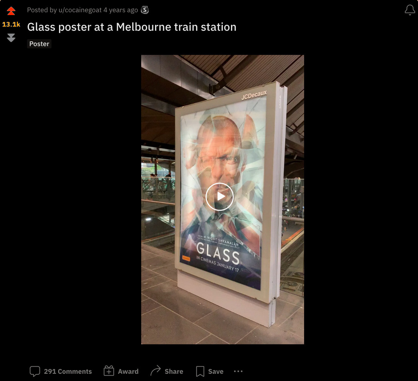Click the share arrow icon

pyautogui.click(x=155, y=371)
